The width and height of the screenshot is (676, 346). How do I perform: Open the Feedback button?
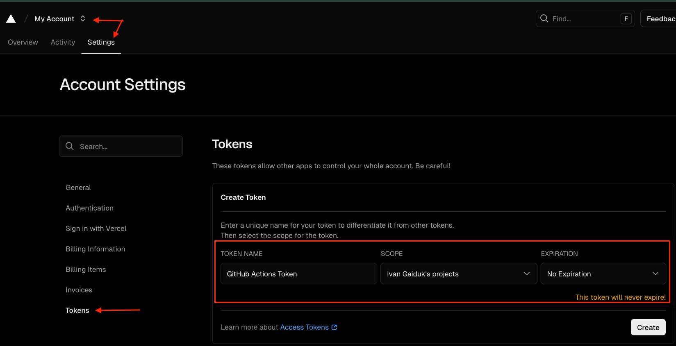point(660,19)
